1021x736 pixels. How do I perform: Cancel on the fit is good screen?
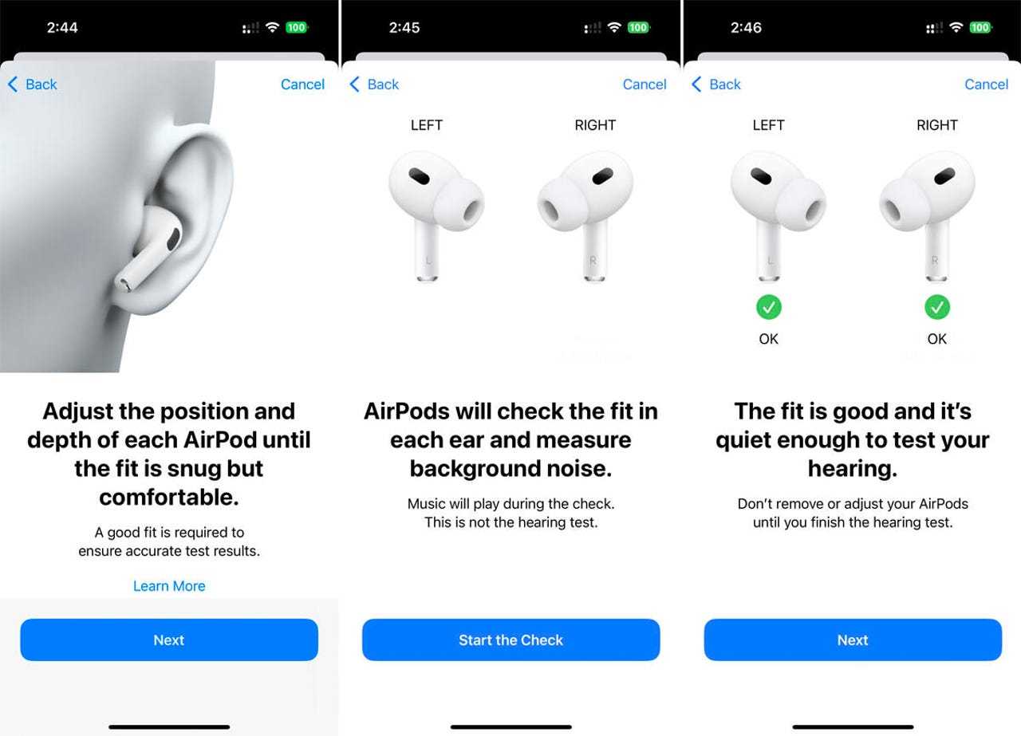point(987,85)
